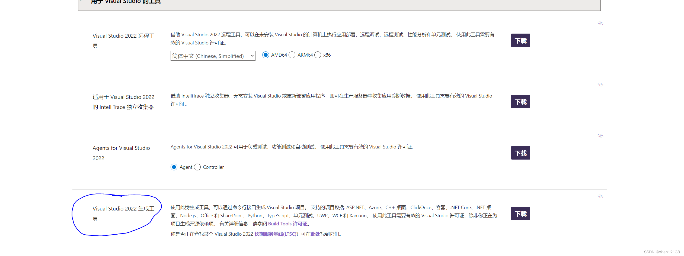The image size is (684, 256).
Task: Copy link icon for IntelliTrace 独立收集器
Action: click(x=600, y=85)
